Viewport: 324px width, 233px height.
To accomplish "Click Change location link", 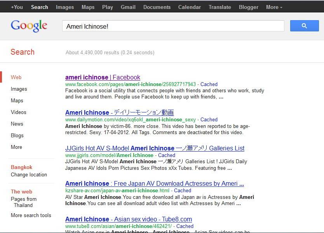I will (x=29, y=174).
